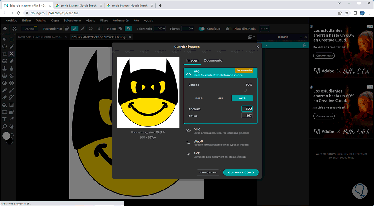Select the Color Picker eyedropper tool
The width and height of the screenshot is (374, 206).
(x=12, y=119)
